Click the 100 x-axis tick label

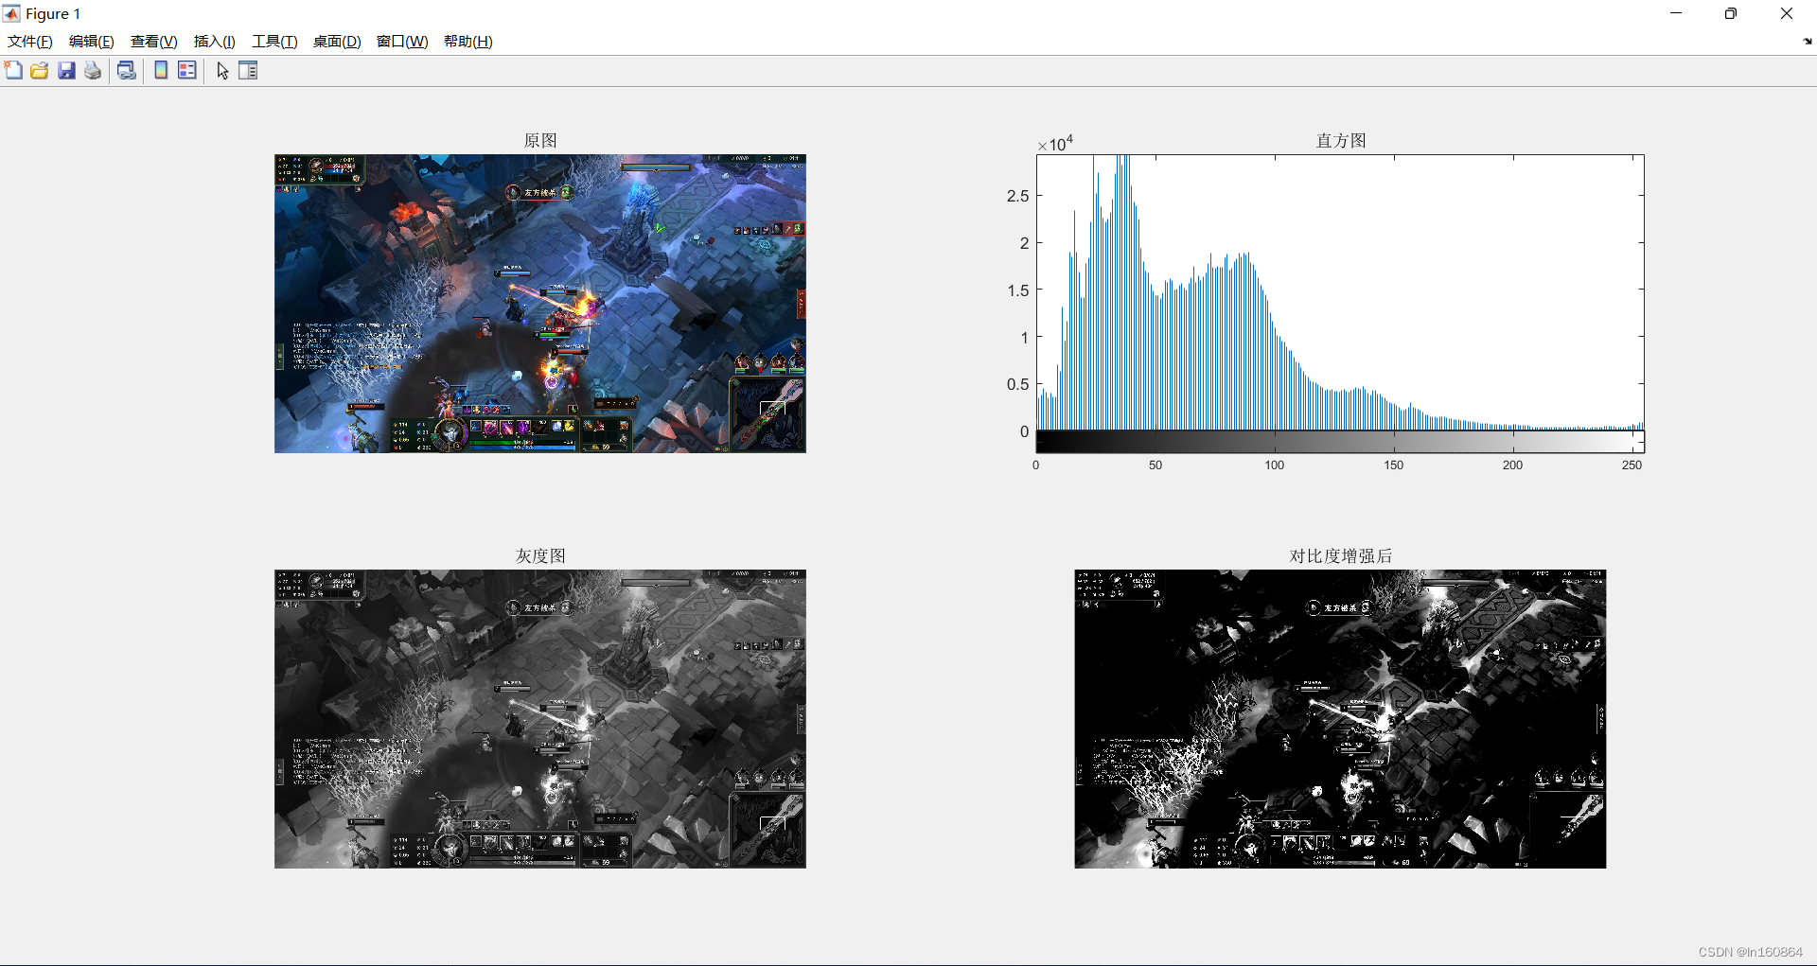coord(1275,465)
